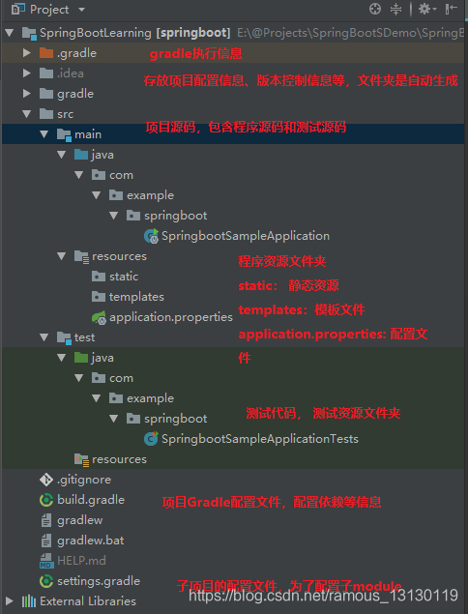The image size is (468, 614).
Task: Collapse the main folder arrow
Action: [44, 134]
